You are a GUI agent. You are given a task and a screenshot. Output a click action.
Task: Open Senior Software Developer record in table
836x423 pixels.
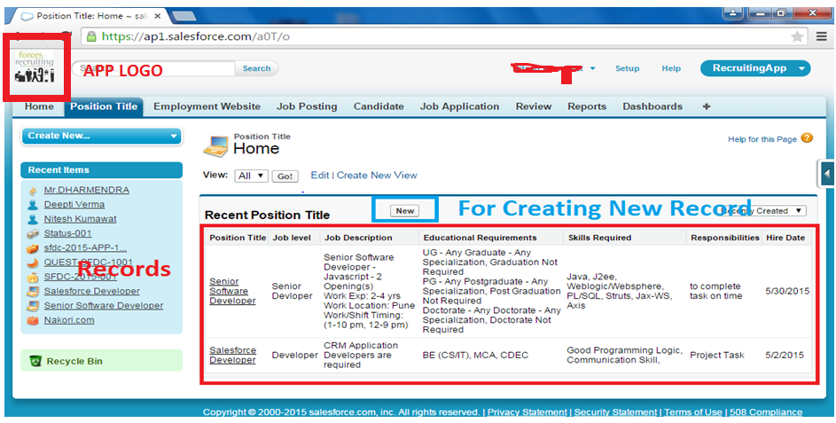(x=232, y=291)
